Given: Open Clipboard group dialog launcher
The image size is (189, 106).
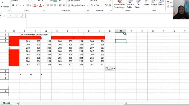Looking at the screenshot, I should pyautogui.click(x=9, y=11).
